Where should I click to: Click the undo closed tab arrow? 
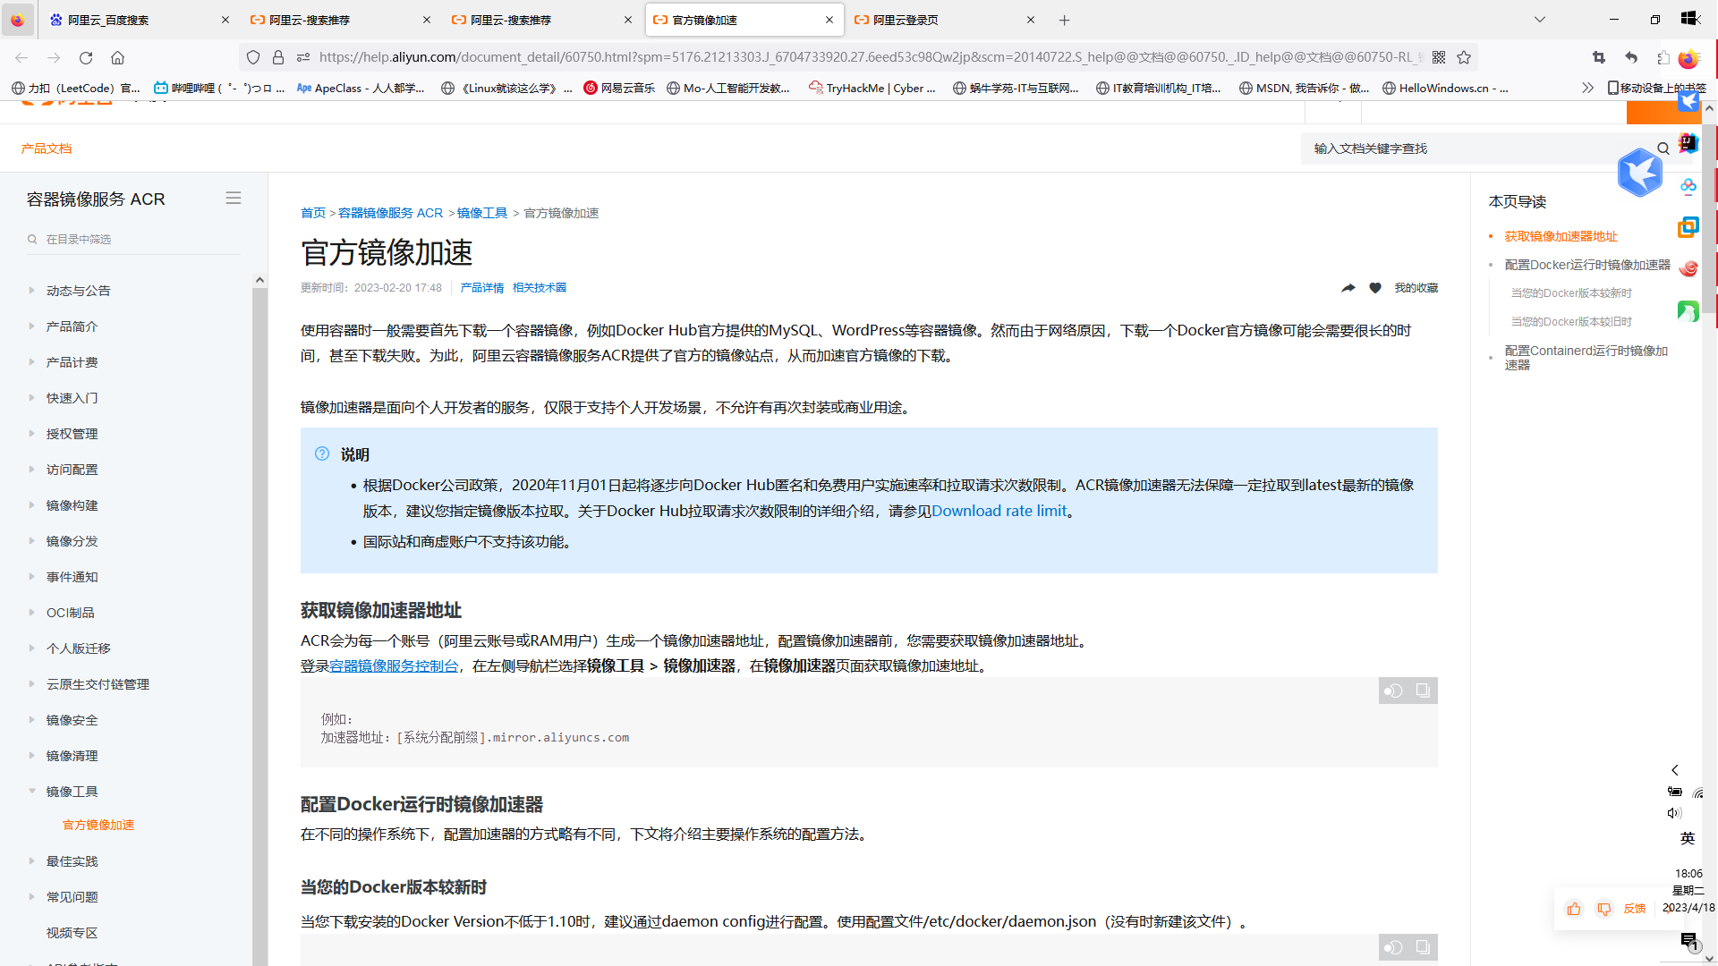1631,57
